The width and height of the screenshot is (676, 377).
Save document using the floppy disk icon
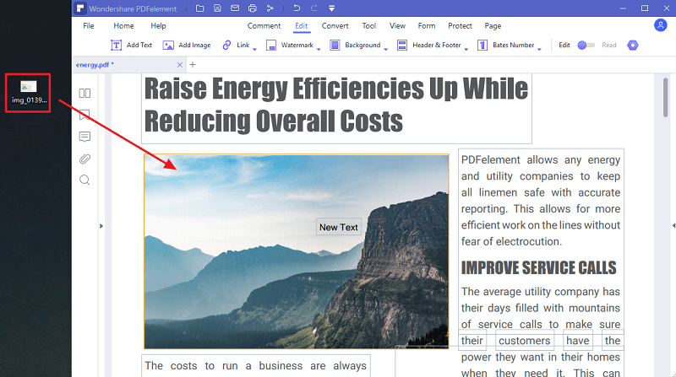pos(217,8)
